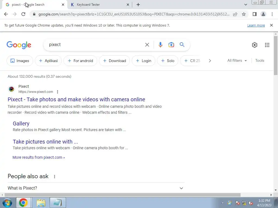
Task: Open More results from pixect.com
Action: 39,157
